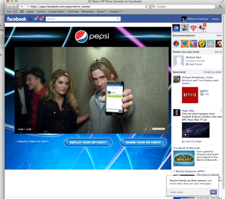Click Michael Dew's blank avatar
This screenshot has height=199, width=225.
(179, 61)
